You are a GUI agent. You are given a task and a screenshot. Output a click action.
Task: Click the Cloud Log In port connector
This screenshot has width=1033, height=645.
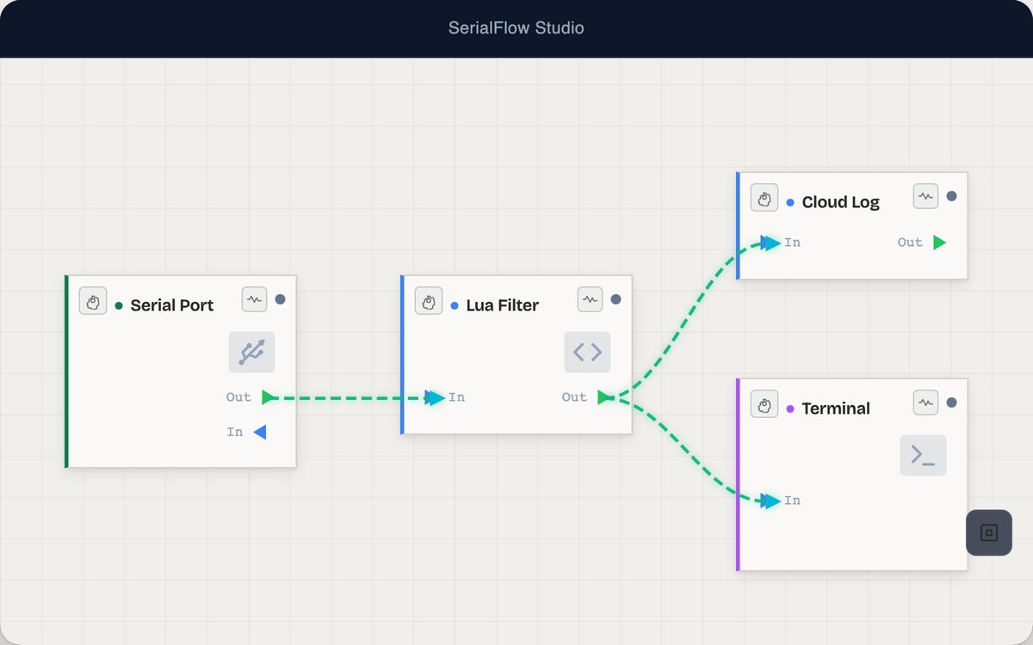(x=770, y=243)
